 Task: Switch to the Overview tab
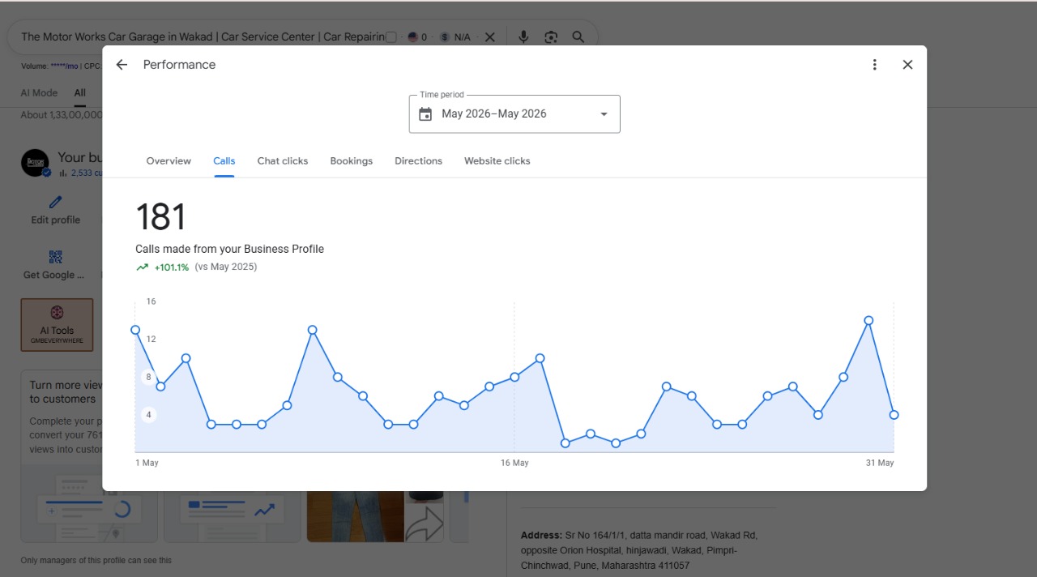[x=169, y=161]
